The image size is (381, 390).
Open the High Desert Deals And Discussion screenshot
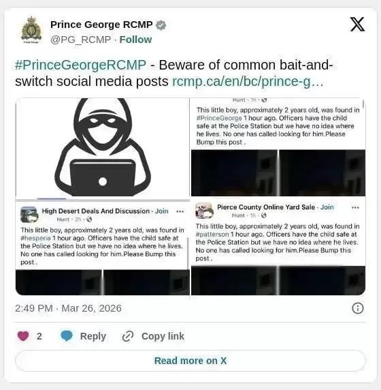(x=103, y=248)
